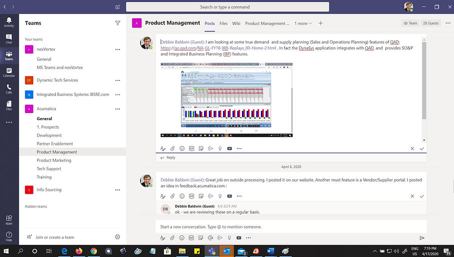Open the go.qad.com replay link
Screen dimensions: 454x257
point(218,48)
